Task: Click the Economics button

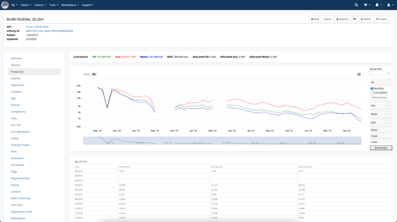Action: click(x=381, y=148)
